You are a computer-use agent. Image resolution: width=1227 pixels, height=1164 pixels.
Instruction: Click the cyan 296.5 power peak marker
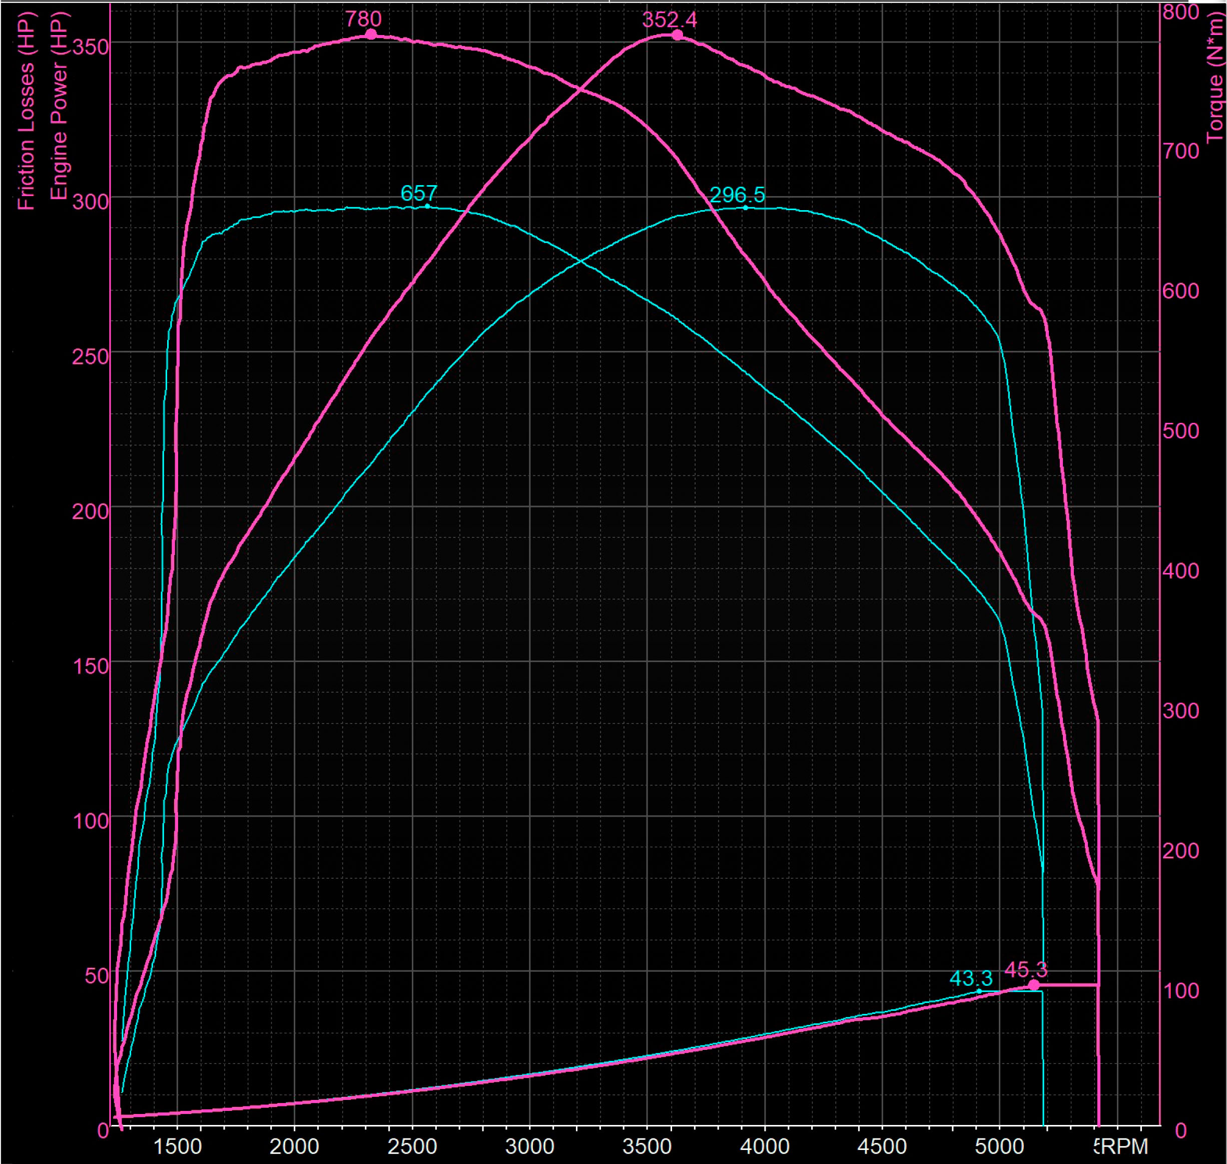click(745, 208)
